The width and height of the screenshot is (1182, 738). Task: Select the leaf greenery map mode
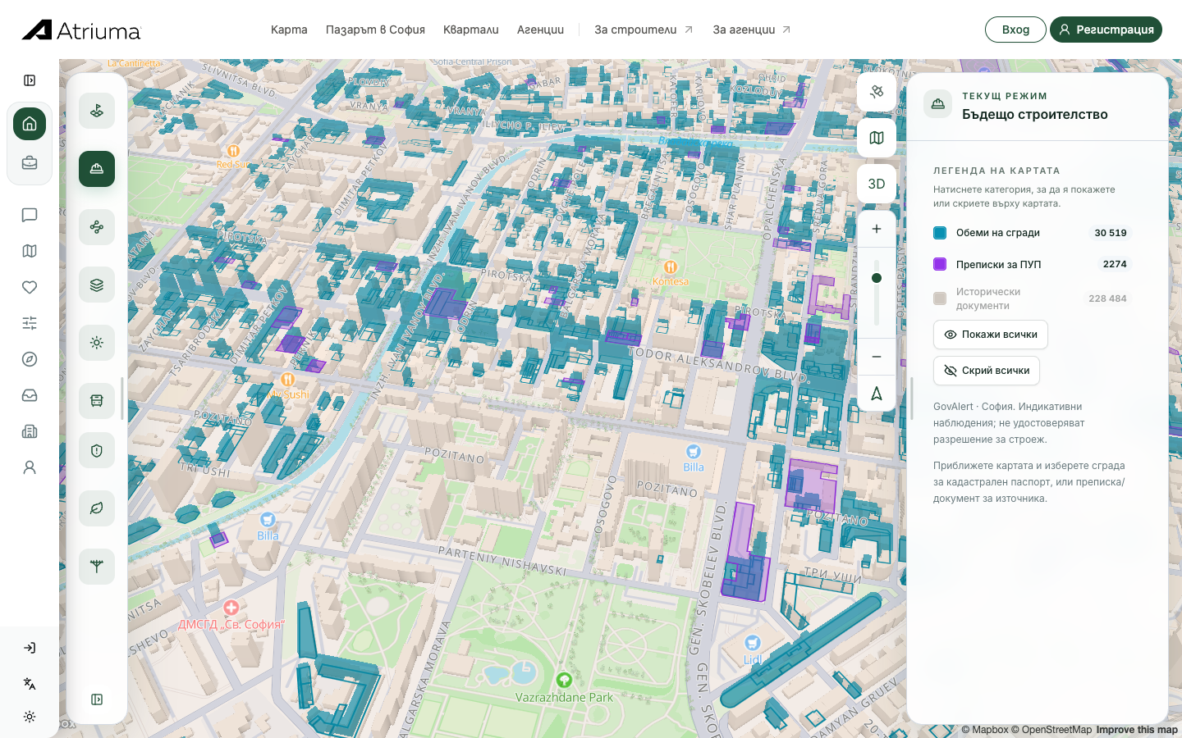click(x=97, y=508)
